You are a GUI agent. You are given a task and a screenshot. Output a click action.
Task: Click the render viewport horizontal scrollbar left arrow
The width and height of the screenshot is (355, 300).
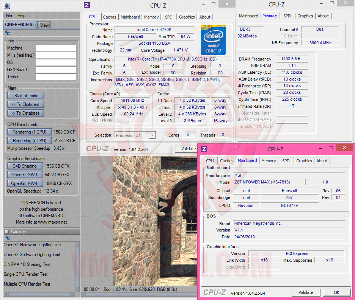[83, 295]
